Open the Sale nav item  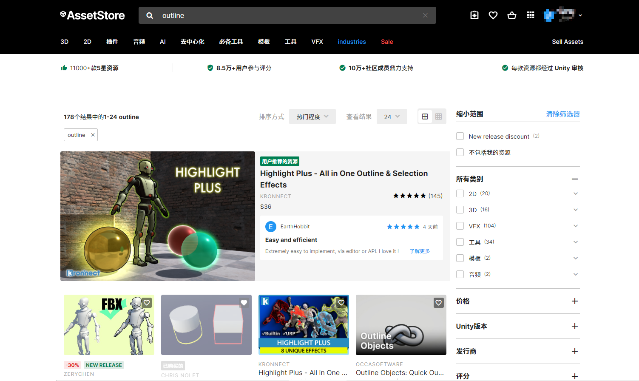[x=387, y=42]
